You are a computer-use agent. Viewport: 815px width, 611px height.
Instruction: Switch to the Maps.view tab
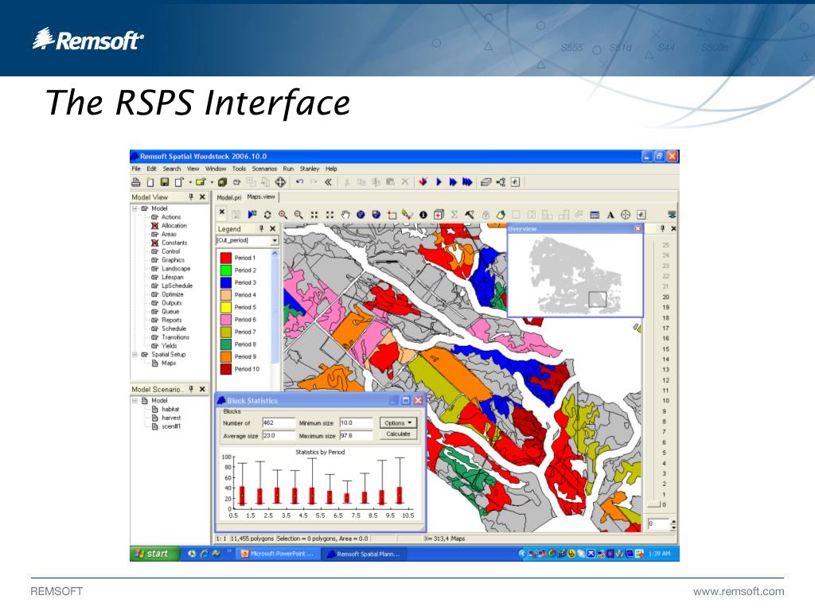click(261, 197)
